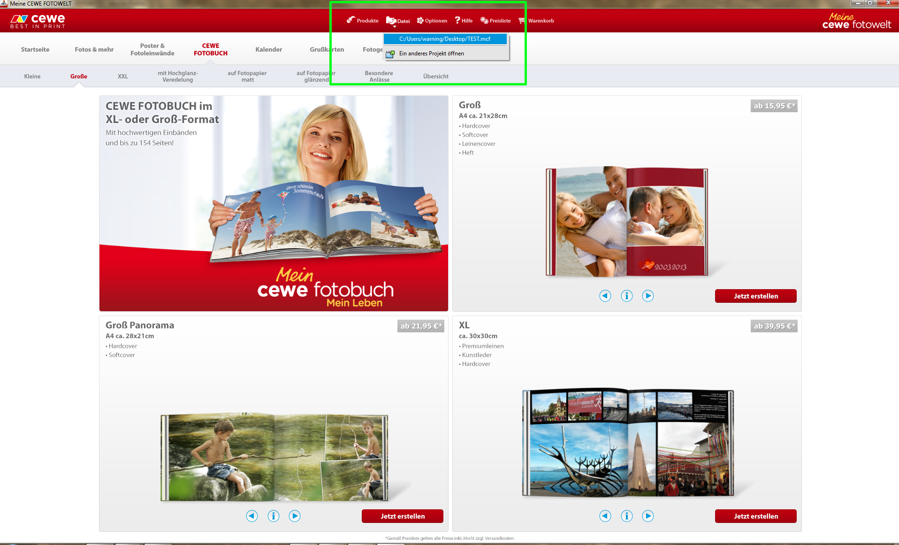Show next image in XL card
This screenshot has height=545, width=899.
(x=648, y=516)
